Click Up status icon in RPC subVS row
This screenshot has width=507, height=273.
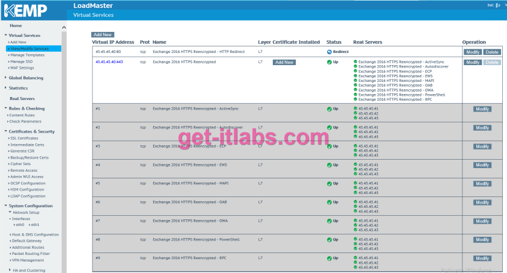coord(329,259)
